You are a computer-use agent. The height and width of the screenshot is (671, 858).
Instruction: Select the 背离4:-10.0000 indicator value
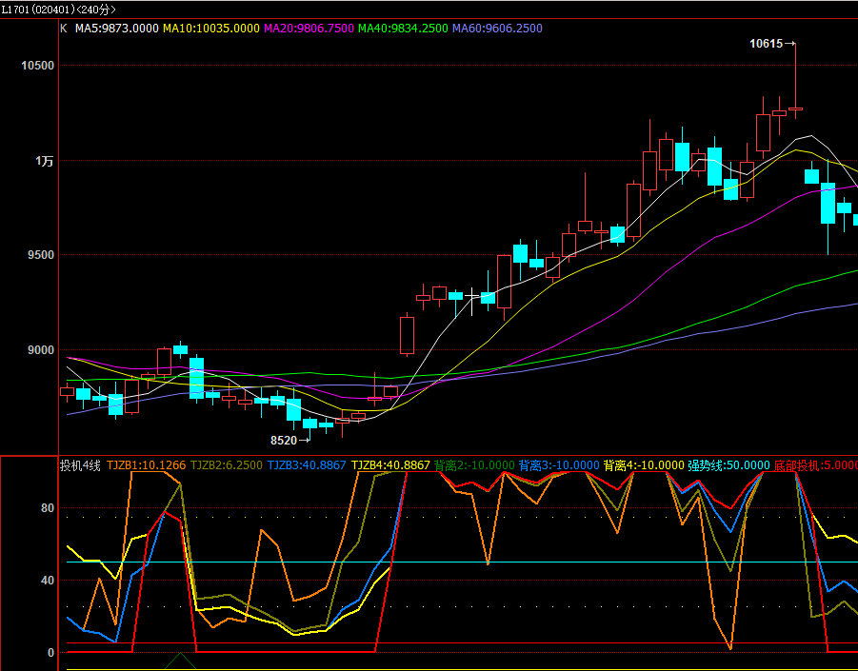[x=644, y=465]
